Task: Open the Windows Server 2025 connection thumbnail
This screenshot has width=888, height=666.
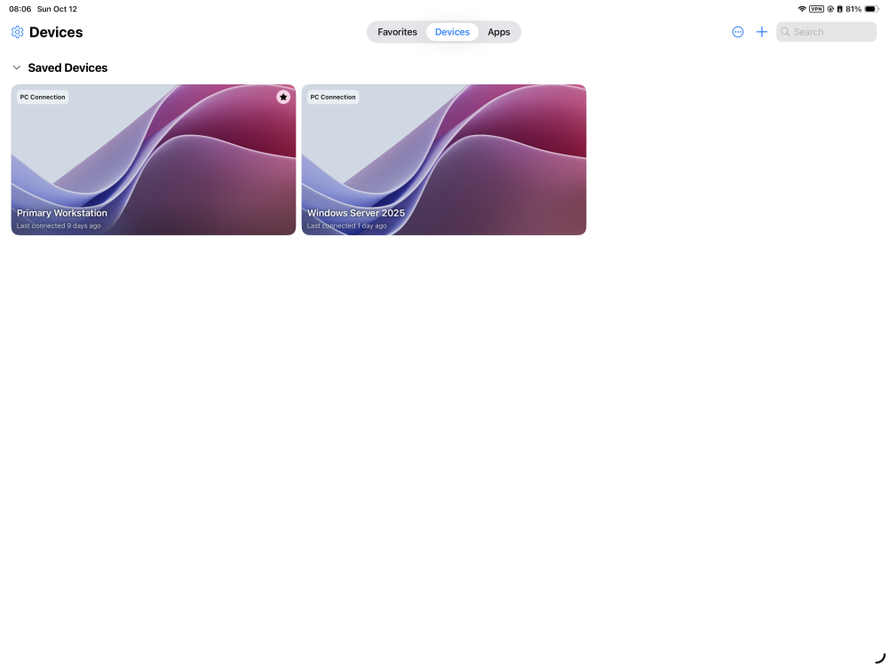Action: tap(443, 160)
